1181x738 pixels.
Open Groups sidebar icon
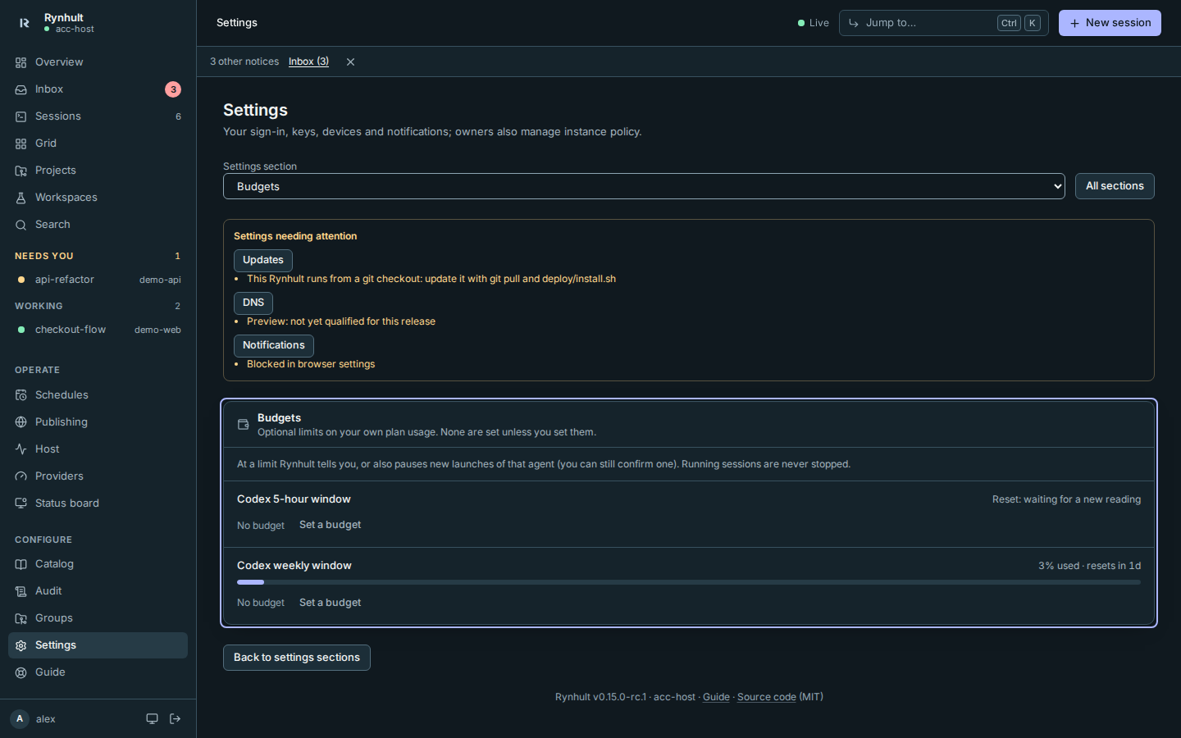tap(21, 618)
